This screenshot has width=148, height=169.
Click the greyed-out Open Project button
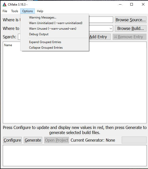pyautogui.click(x=57, y=140)
